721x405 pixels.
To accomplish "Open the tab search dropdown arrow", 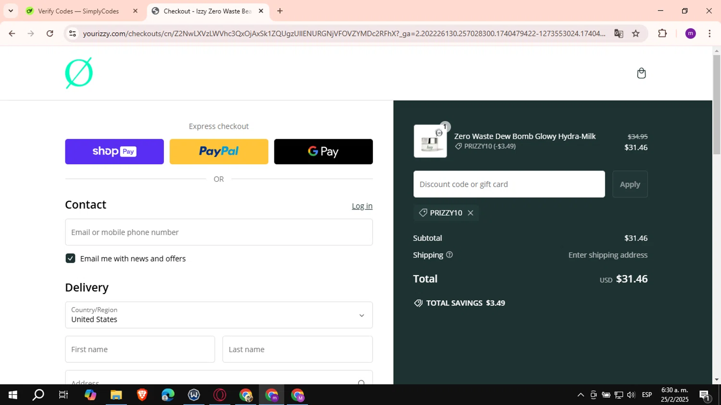I will [11, 11].
